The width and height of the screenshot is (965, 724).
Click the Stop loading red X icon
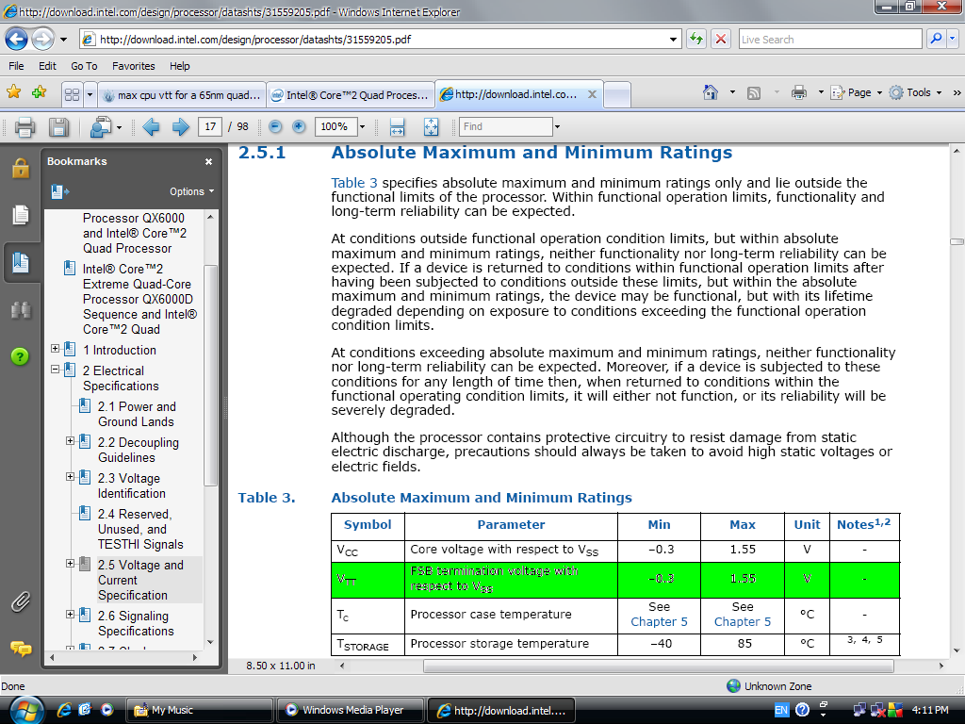pos(721,40)
